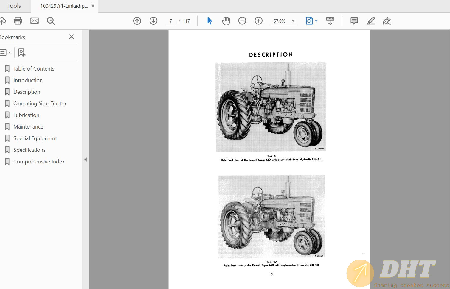Open the Comprehensive Index bookmark
Viewport: 450px width, 289px height.
pos(39,162)
